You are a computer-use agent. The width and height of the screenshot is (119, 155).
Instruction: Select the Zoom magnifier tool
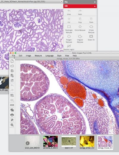tap(12, 125)
